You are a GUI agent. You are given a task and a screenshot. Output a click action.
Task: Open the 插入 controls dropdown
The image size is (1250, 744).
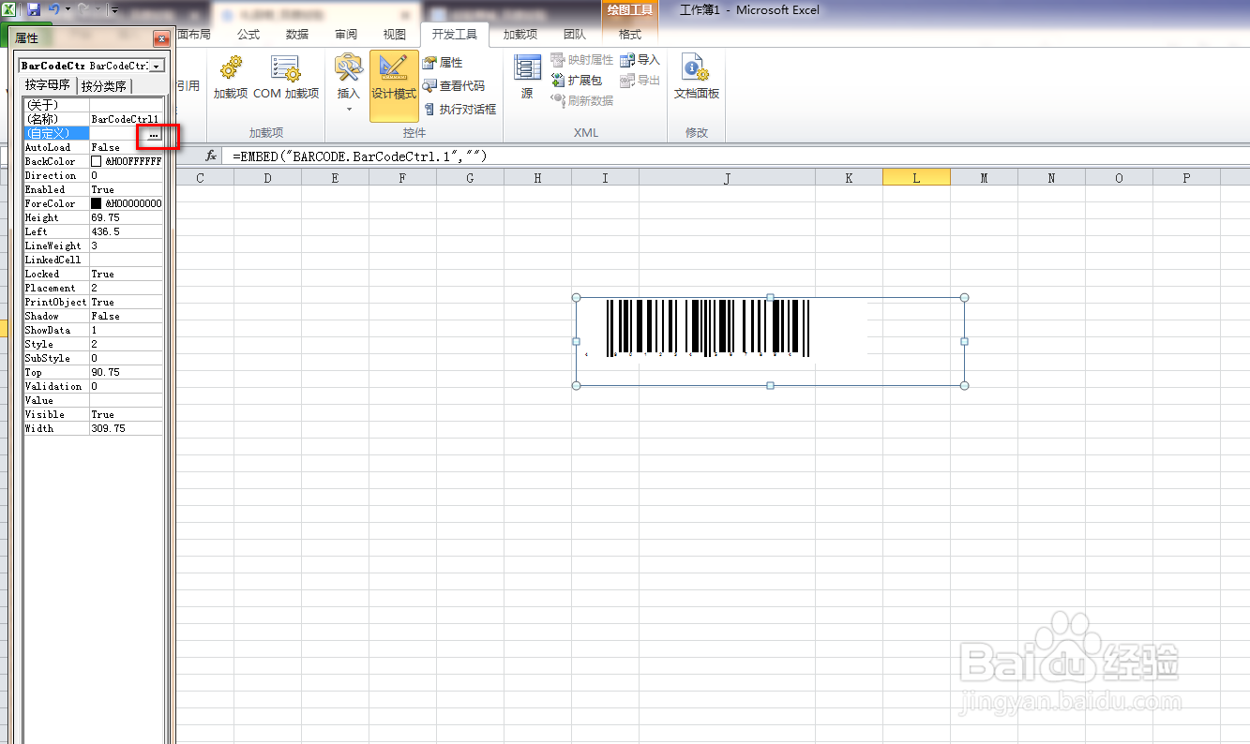(349, 84)
